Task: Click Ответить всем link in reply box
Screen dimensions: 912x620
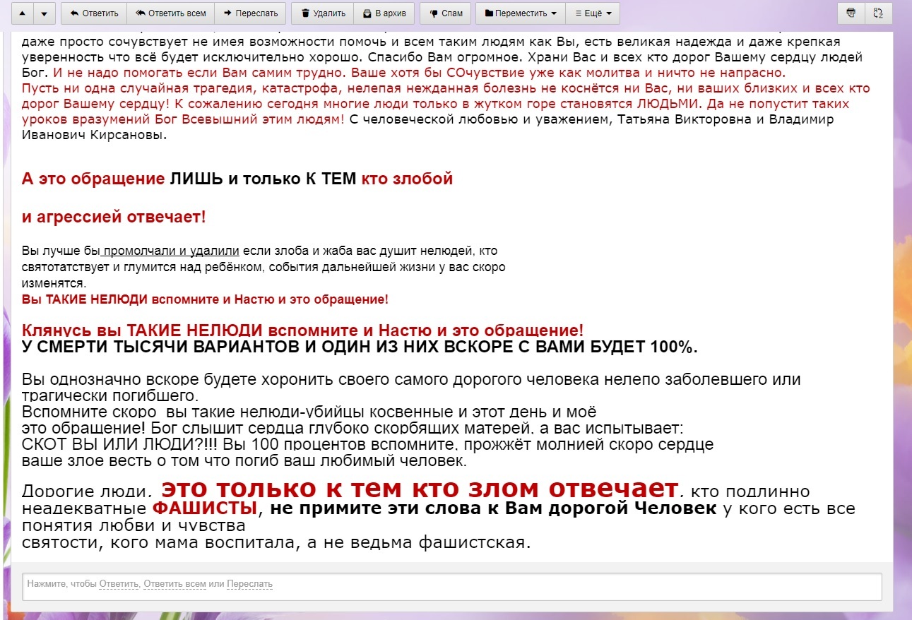Action: (x=174, y=584)
